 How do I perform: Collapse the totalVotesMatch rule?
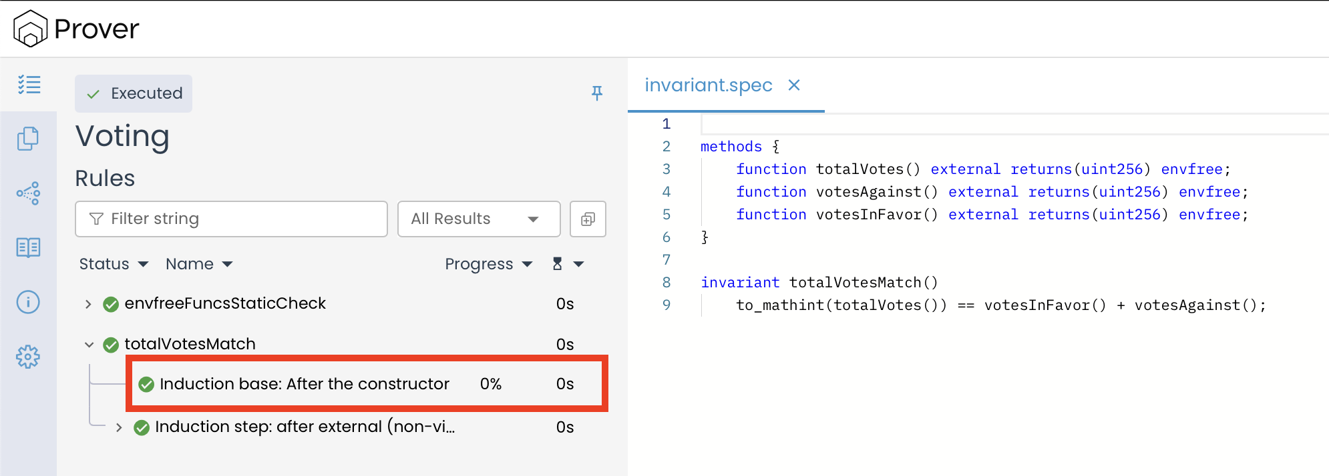tap(89, 345)
